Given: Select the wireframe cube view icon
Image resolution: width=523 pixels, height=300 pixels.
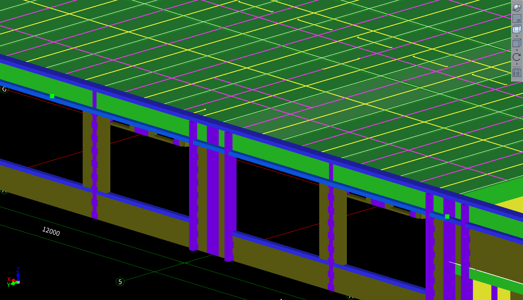Looking at the screenshot, I should [x=517, y=29].
